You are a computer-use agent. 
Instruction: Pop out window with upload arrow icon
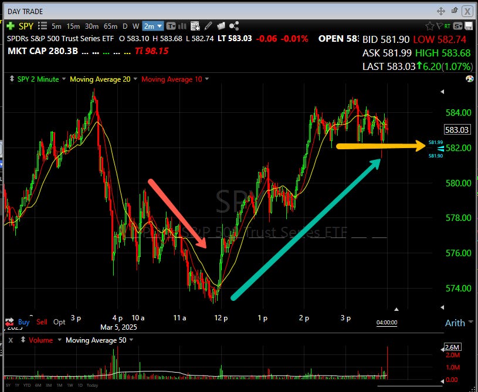(455, 11)
